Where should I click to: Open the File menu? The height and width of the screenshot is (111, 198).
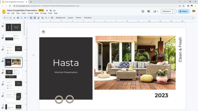(x=8, y=13)
